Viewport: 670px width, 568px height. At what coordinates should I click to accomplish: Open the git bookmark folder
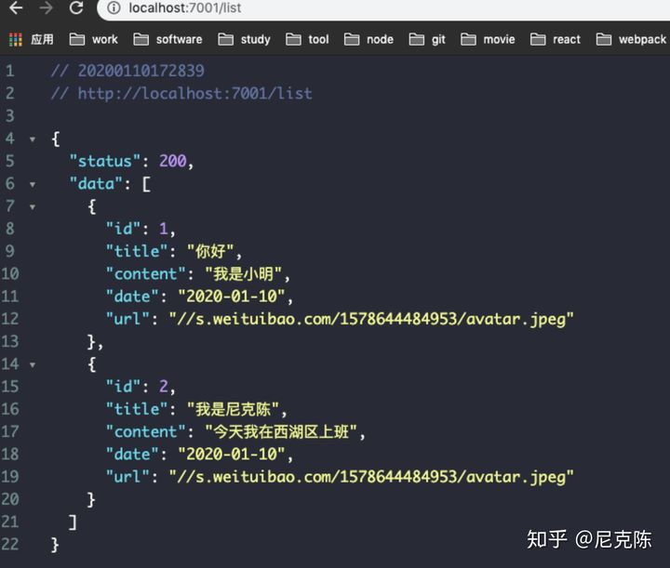[x=427, y=40]
